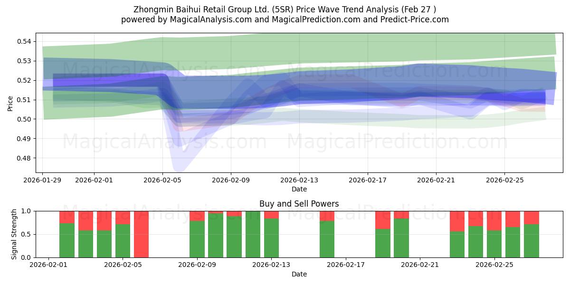This screenshot has height=285, width=570.
Task: Click the 0.0 signal strength tick label
Action: (26, 257)
